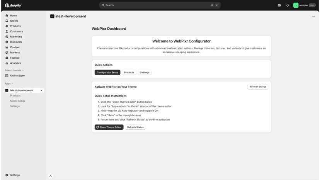Open the Products tag icon
Image resolution: width=320 pixels, height=180 pixels.
coord(7,26)
